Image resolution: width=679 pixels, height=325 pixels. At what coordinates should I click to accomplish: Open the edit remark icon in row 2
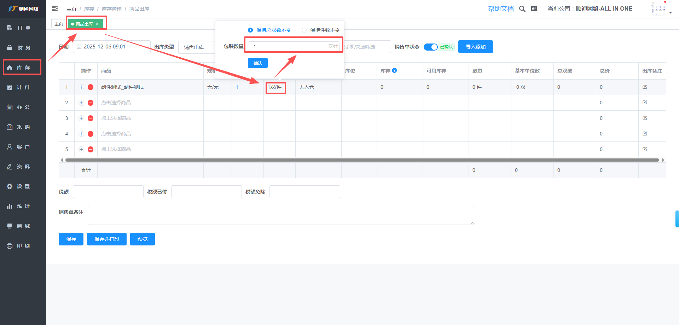coord(645,103)
